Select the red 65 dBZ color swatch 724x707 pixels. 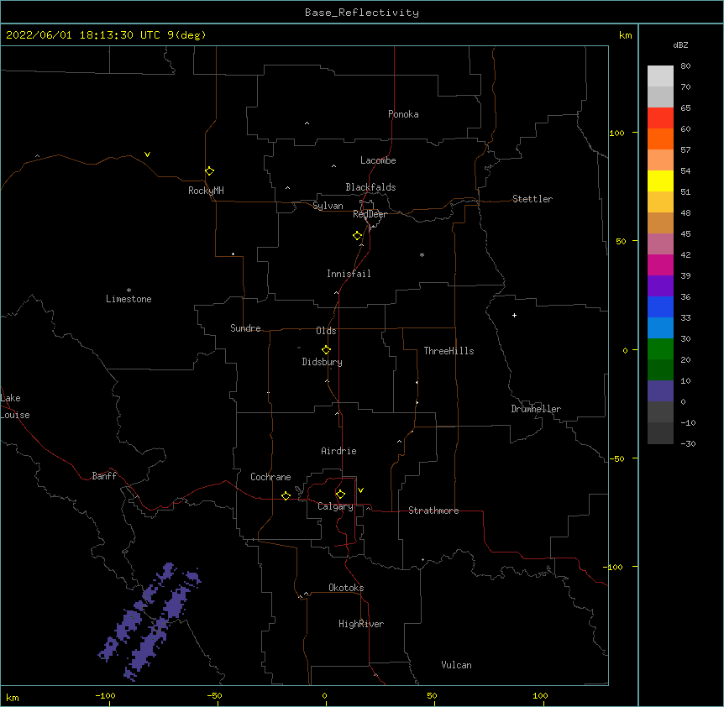coord(660,118)
